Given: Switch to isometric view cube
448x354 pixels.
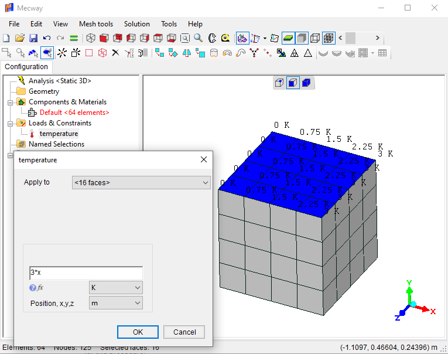Looking at the screenshot, I should [x=91, y=38].
